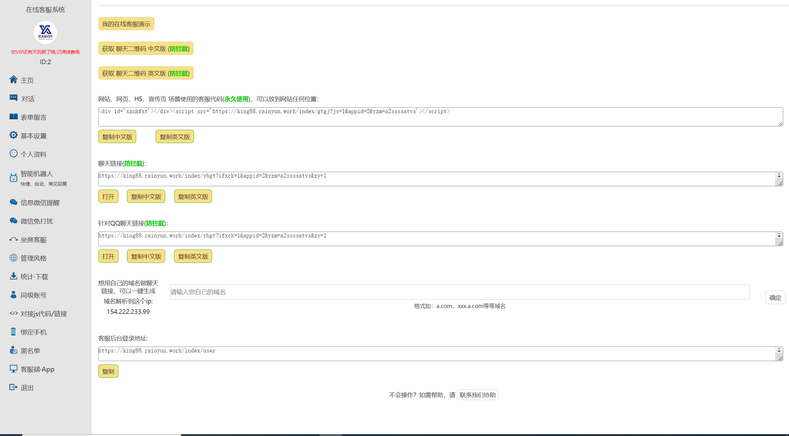This screenshot has height=436, width=789.
Task: Click the IP address 154.222.233.99
Action: (128, 312)
